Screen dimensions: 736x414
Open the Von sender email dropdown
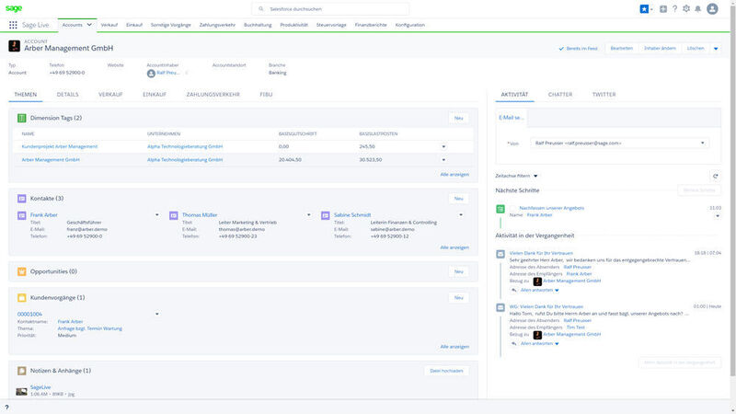click(x=619, y=144)
